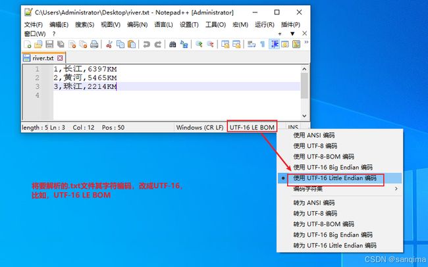This screenshot has width=428, height=267.
Task: Click the line '2,黄河,5465KM' in the editor
Action: pos(85,78)
